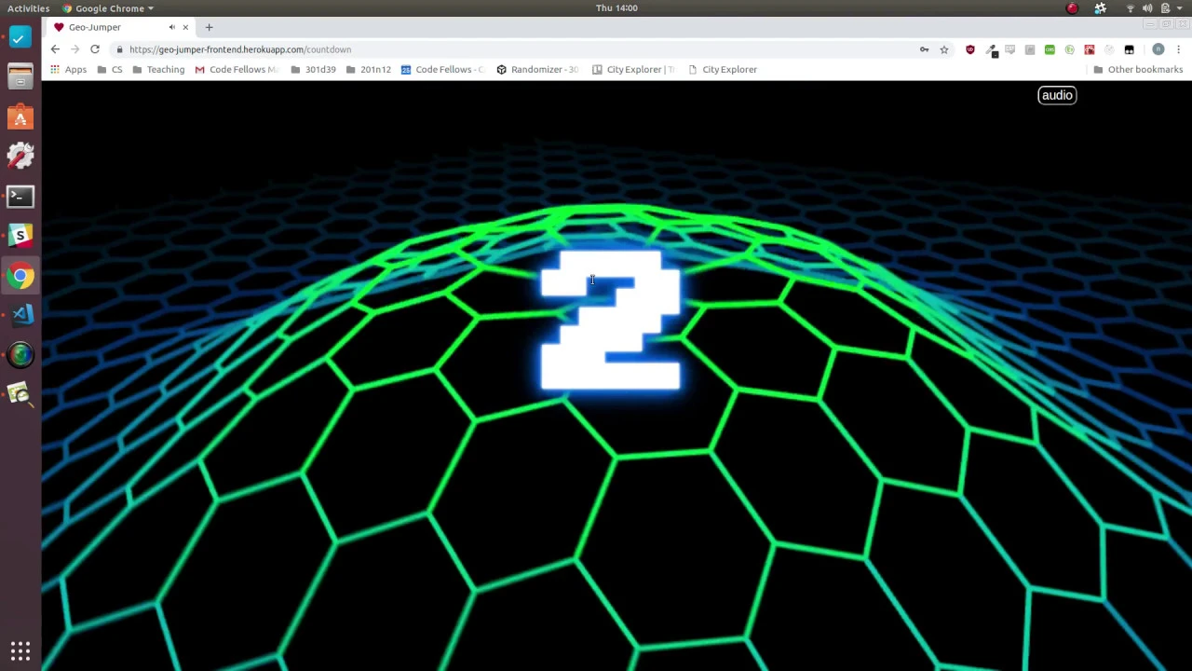Screen dimensions: 1192x671
Task: Open the plain City Explorer bookmark
Action: coord(723,69)
